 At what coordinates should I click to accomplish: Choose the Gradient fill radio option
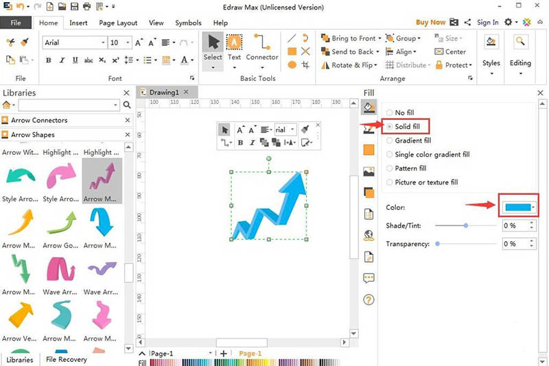[390, 141]
